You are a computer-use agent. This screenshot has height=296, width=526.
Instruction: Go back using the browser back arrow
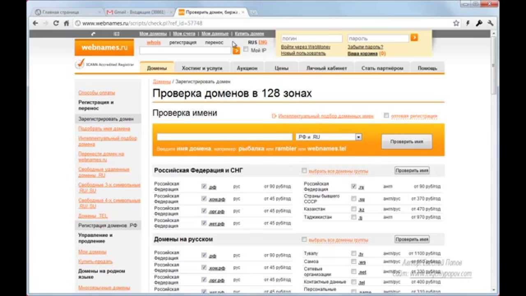point(36,23)
